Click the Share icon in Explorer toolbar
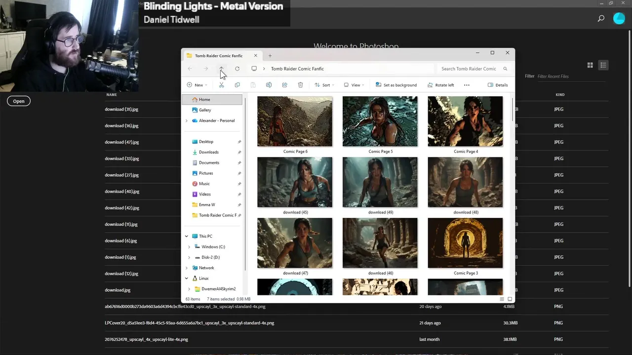Image resolution: width=632 pixels, height=355 pixels. [284, 85]
